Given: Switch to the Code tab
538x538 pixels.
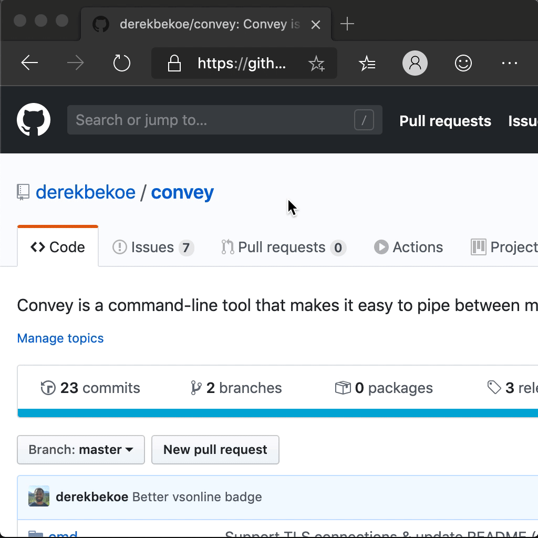Looking at the screenshot, I should (58, 247).
